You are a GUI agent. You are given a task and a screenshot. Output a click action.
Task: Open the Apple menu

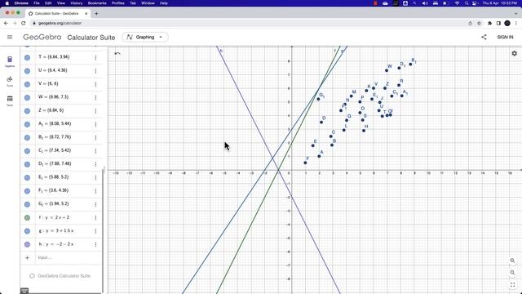(x=7, y=3)
